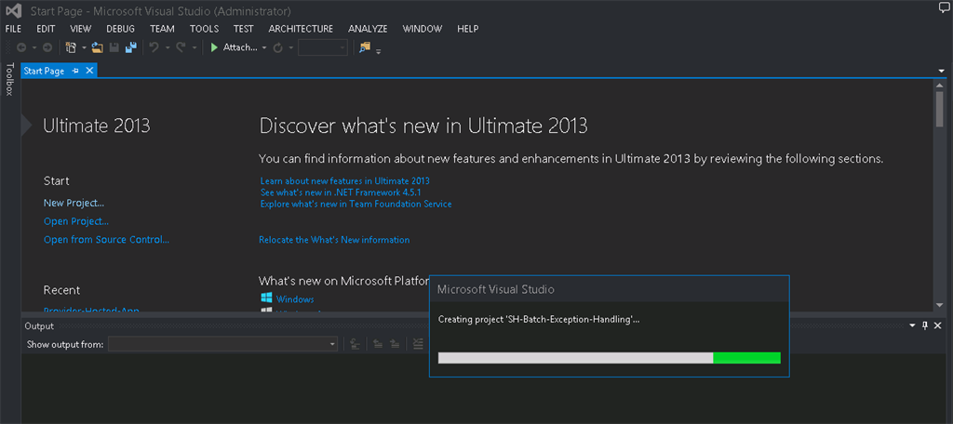Click the Open Project... link
The height and width of the screenshot is (424, 953).
pos(76,221)
